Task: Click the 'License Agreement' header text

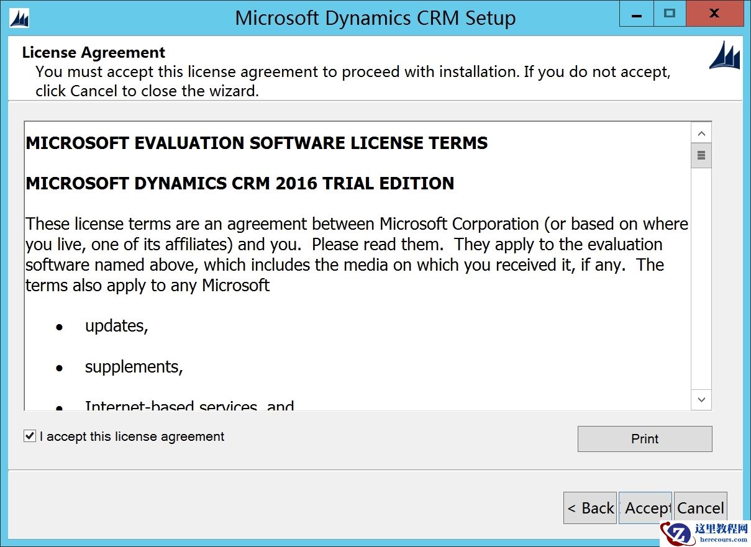Action: click(93, 52)
